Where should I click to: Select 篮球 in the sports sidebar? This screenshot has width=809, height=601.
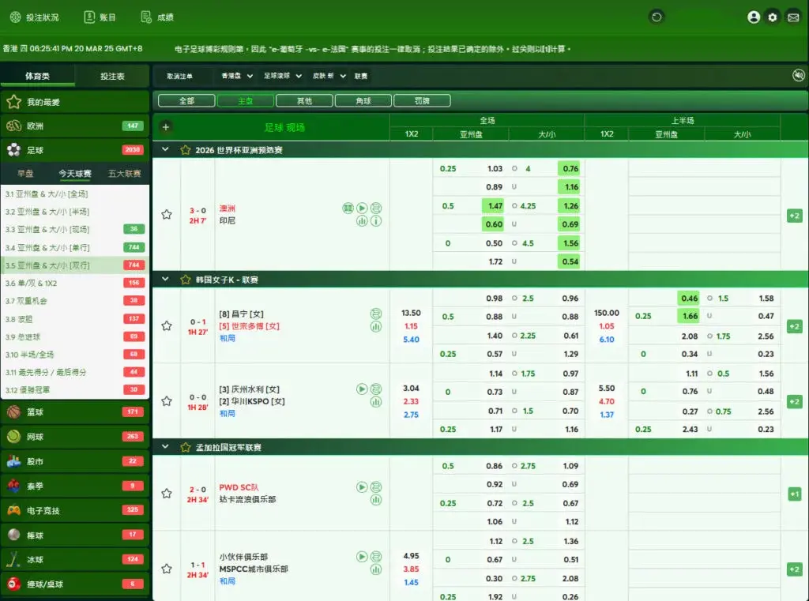tap(36, 412)
